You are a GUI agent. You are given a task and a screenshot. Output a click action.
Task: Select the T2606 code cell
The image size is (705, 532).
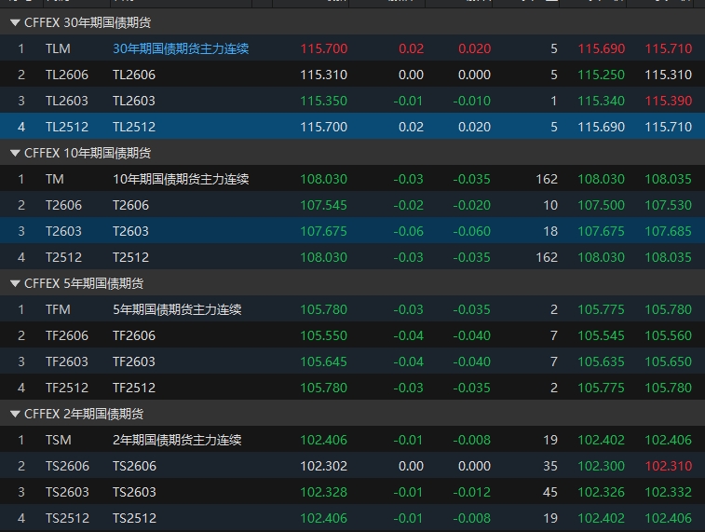tap(64, 205)
